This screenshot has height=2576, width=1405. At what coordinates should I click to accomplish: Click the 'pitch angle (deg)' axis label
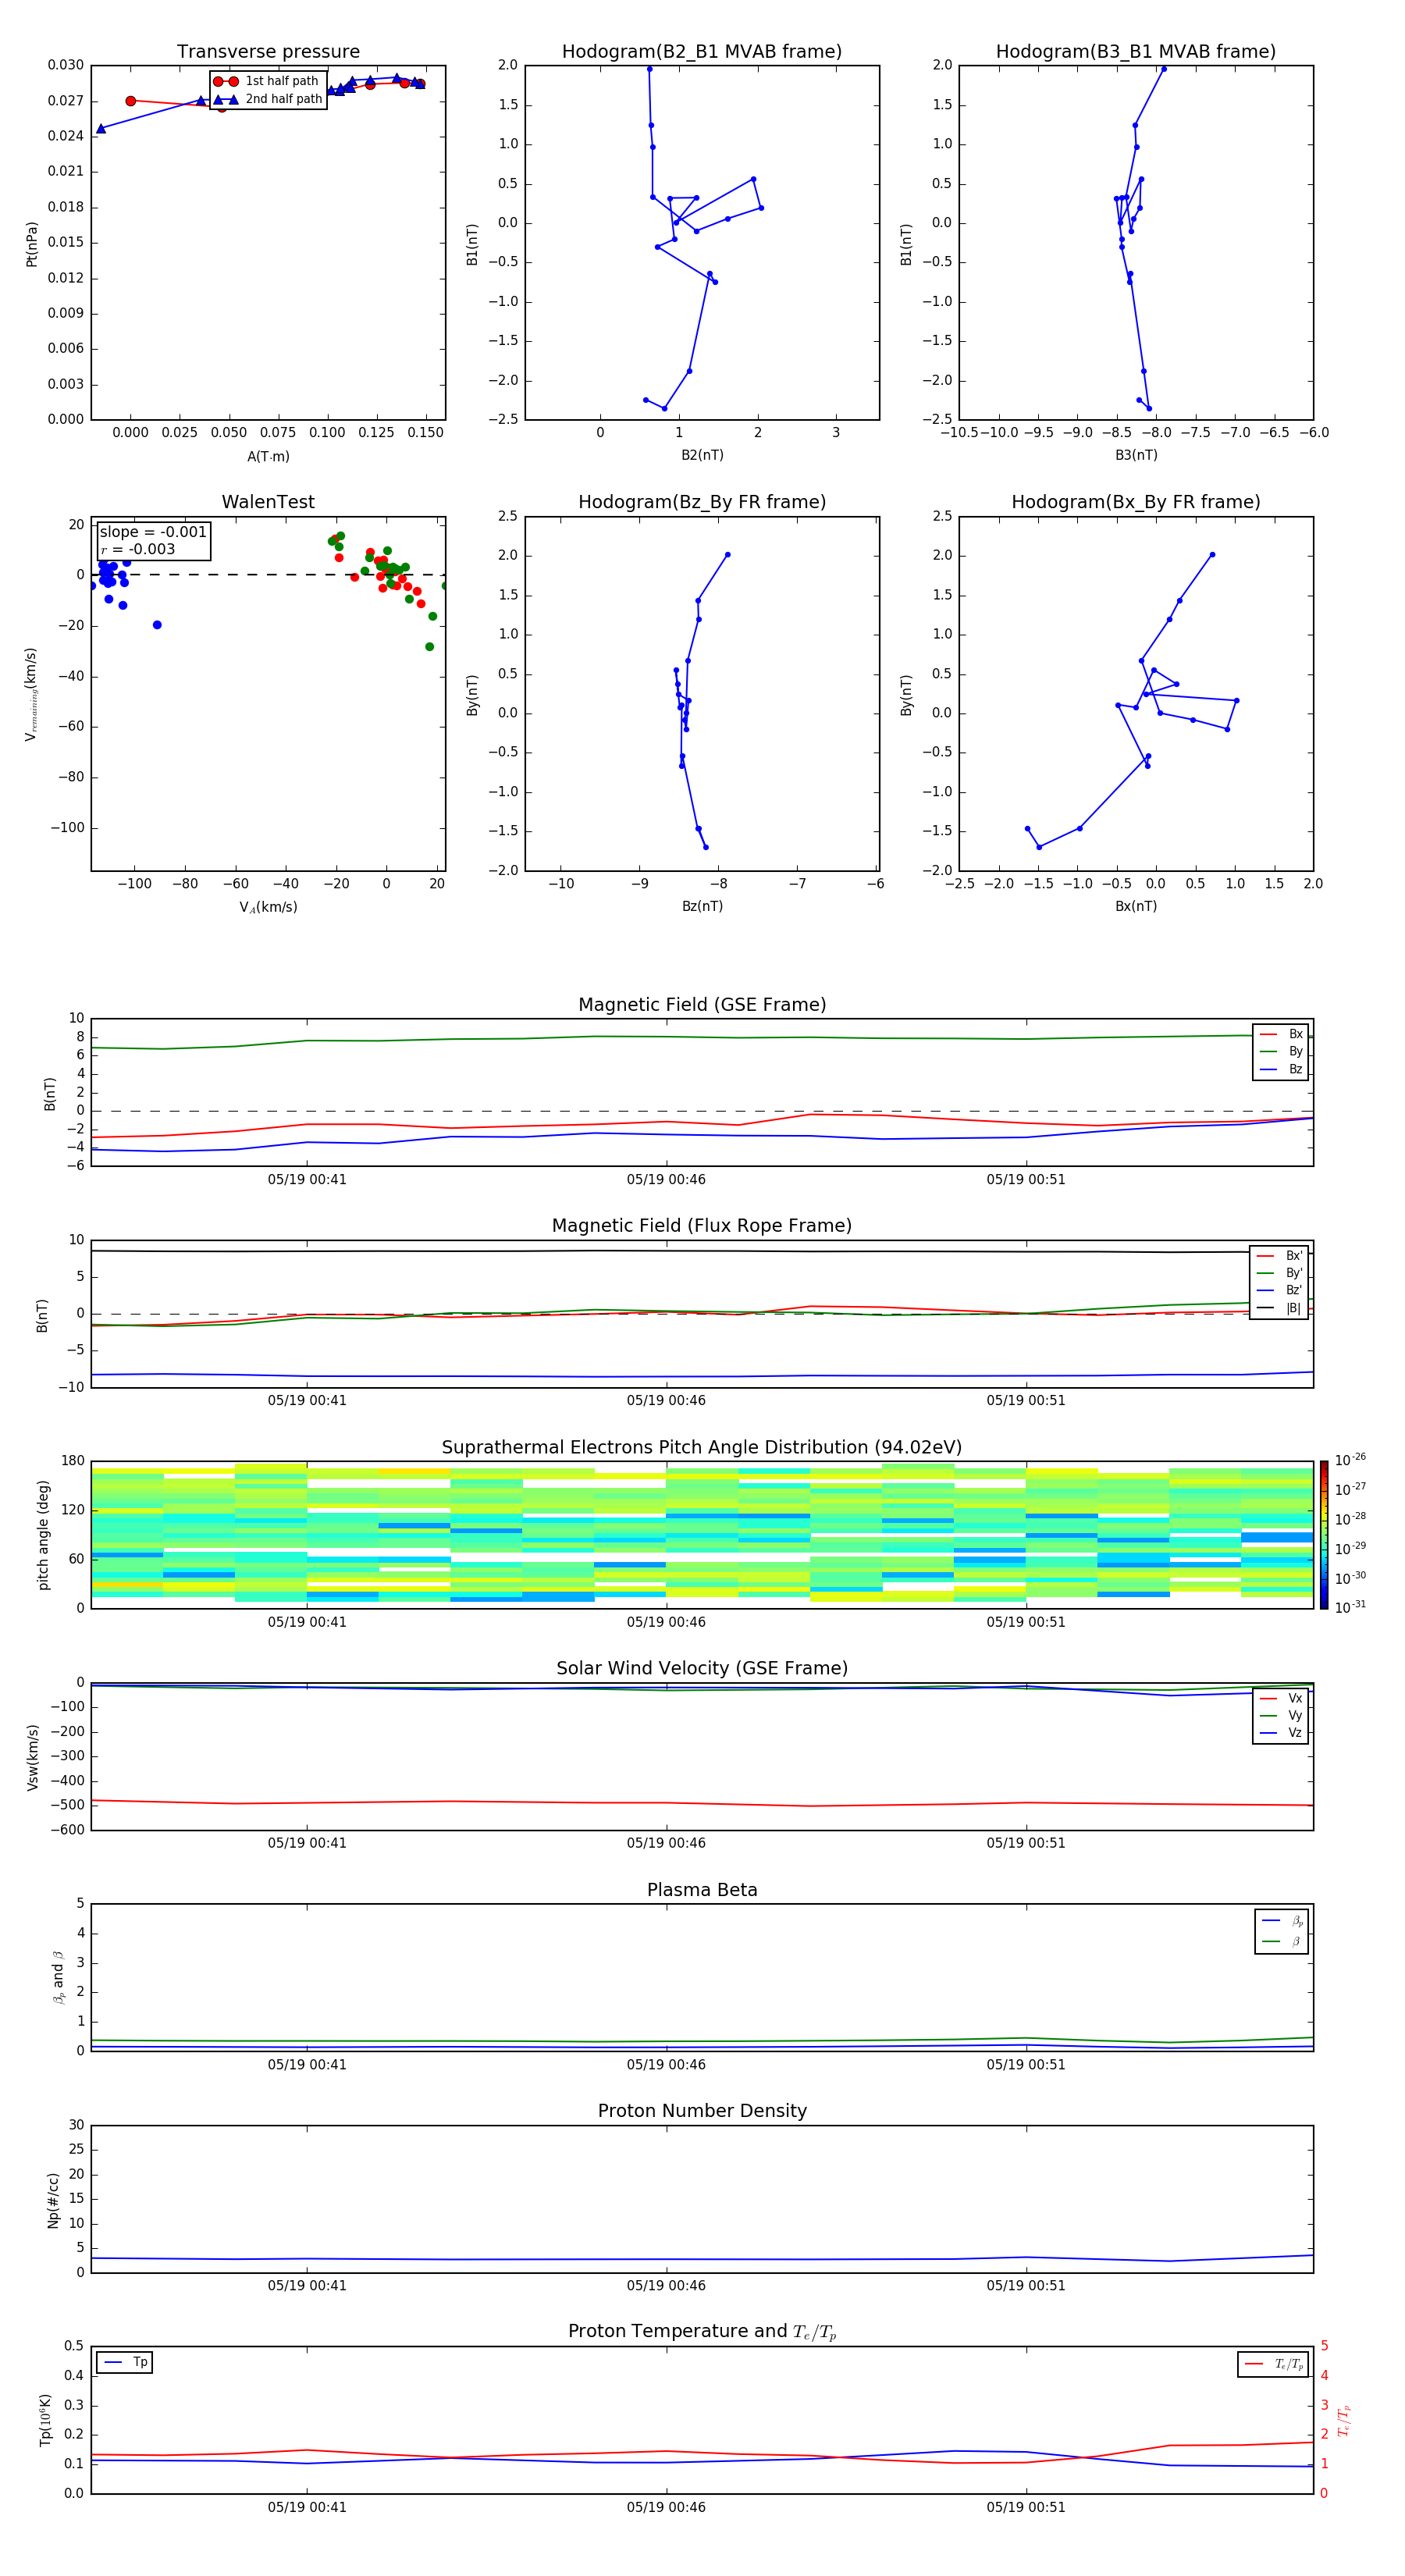(43, 1535)
